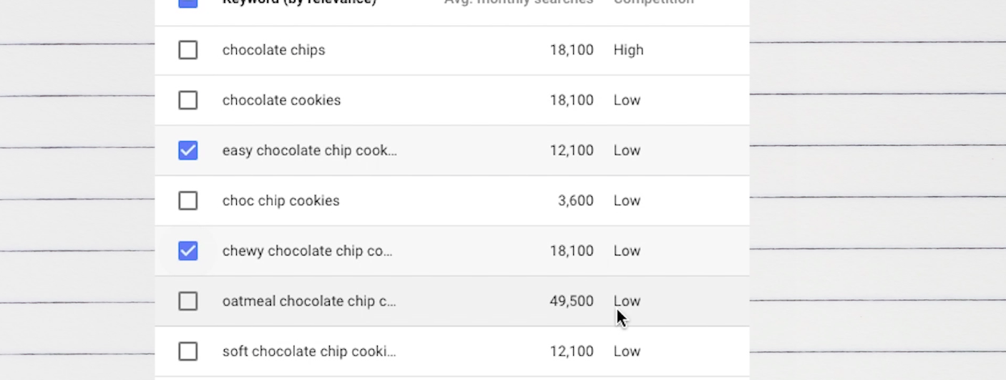Click the soft chocolate chip keyword text

click(309, 351)
